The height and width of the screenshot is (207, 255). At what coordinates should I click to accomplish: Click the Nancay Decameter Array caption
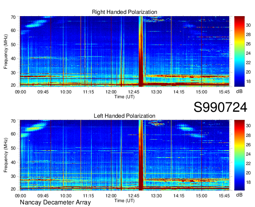55,202
